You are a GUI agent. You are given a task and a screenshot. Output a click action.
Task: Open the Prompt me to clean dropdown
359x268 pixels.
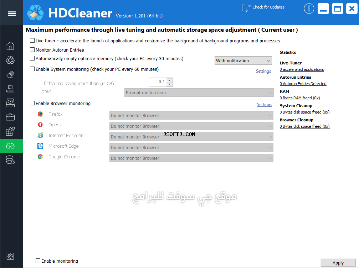click(199, 93)
